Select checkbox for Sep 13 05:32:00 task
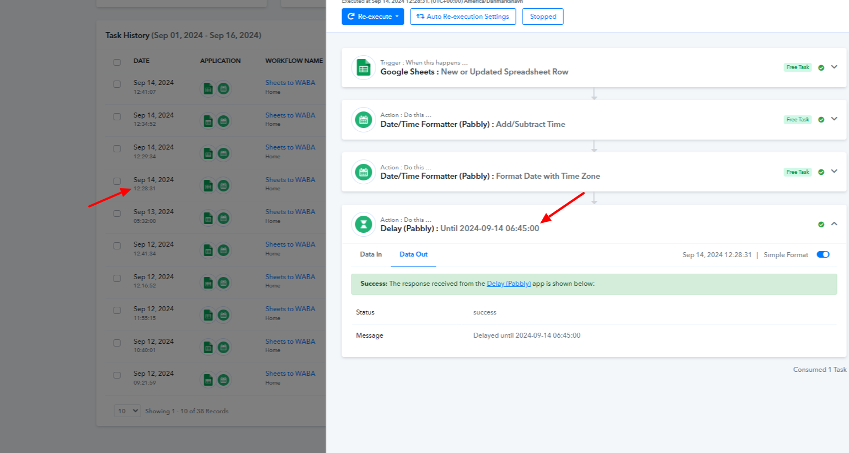Screen dimensions: 849x453 click(117, 214)
